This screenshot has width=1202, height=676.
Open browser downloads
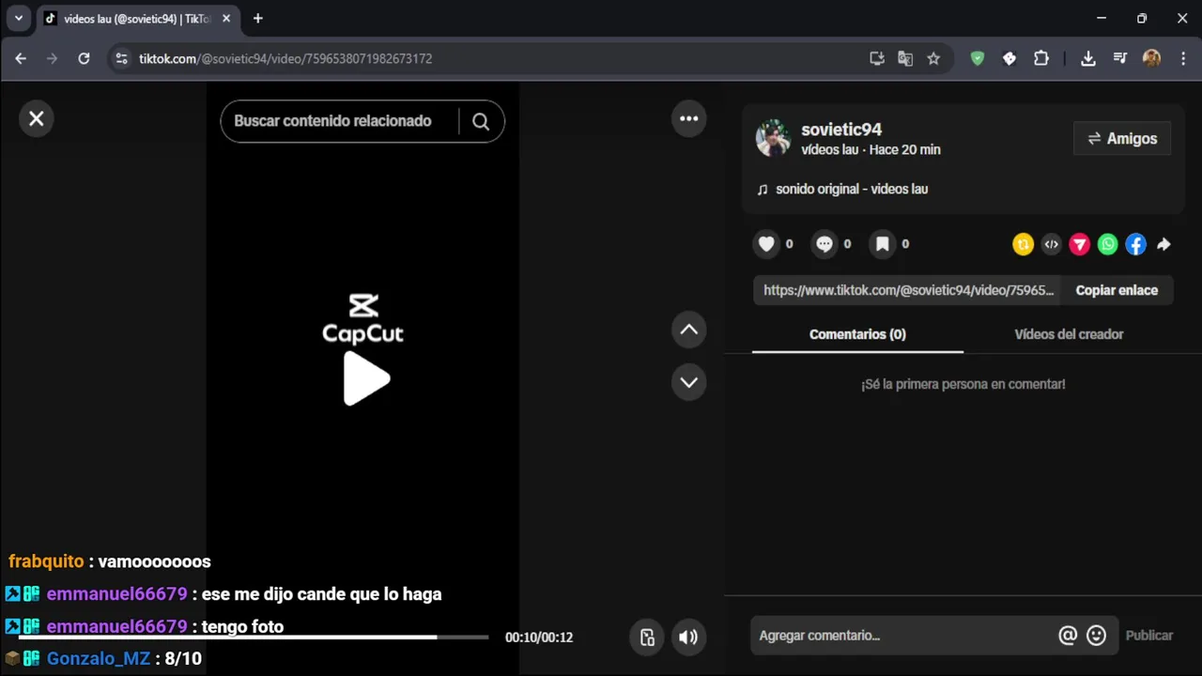1088,58
